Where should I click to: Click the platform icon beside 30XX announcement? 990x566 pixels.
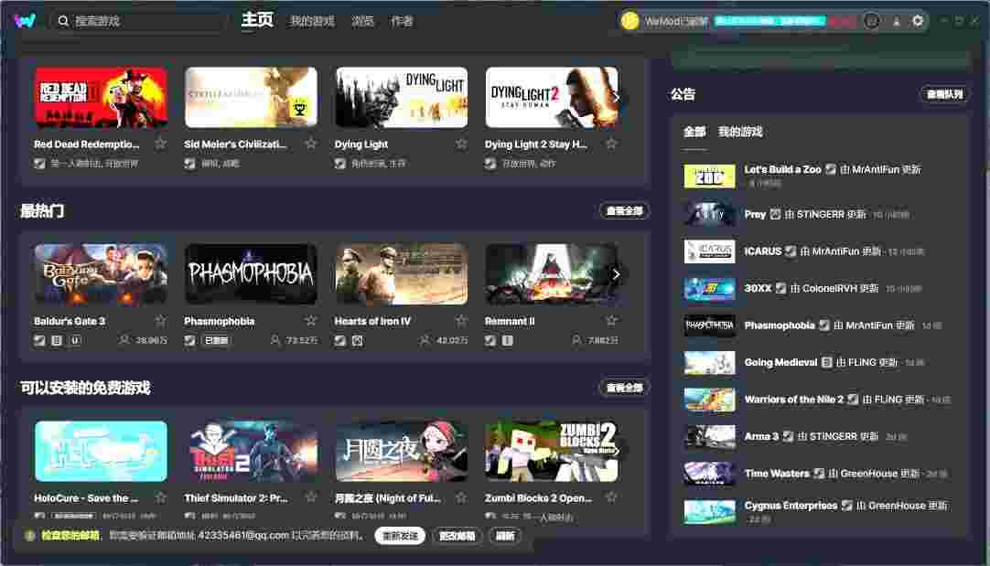[781, 288]
